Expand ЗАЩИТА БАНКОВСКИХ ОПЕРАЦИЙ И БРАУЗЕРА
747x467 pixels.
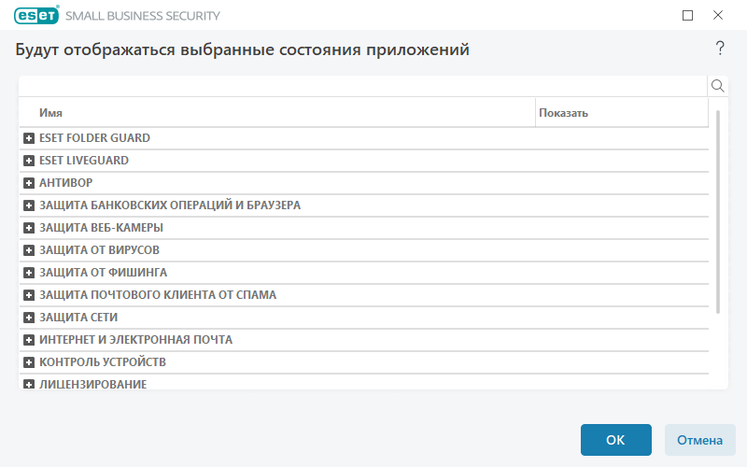pyautogui.click(x=29, y=205)
